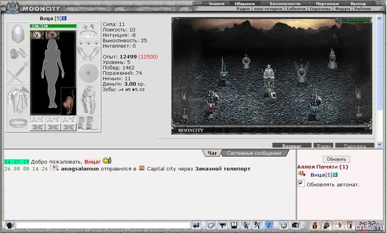Click Вица[S] name in location list
Screen dimensions: 387x234
(x=321, y=175)
